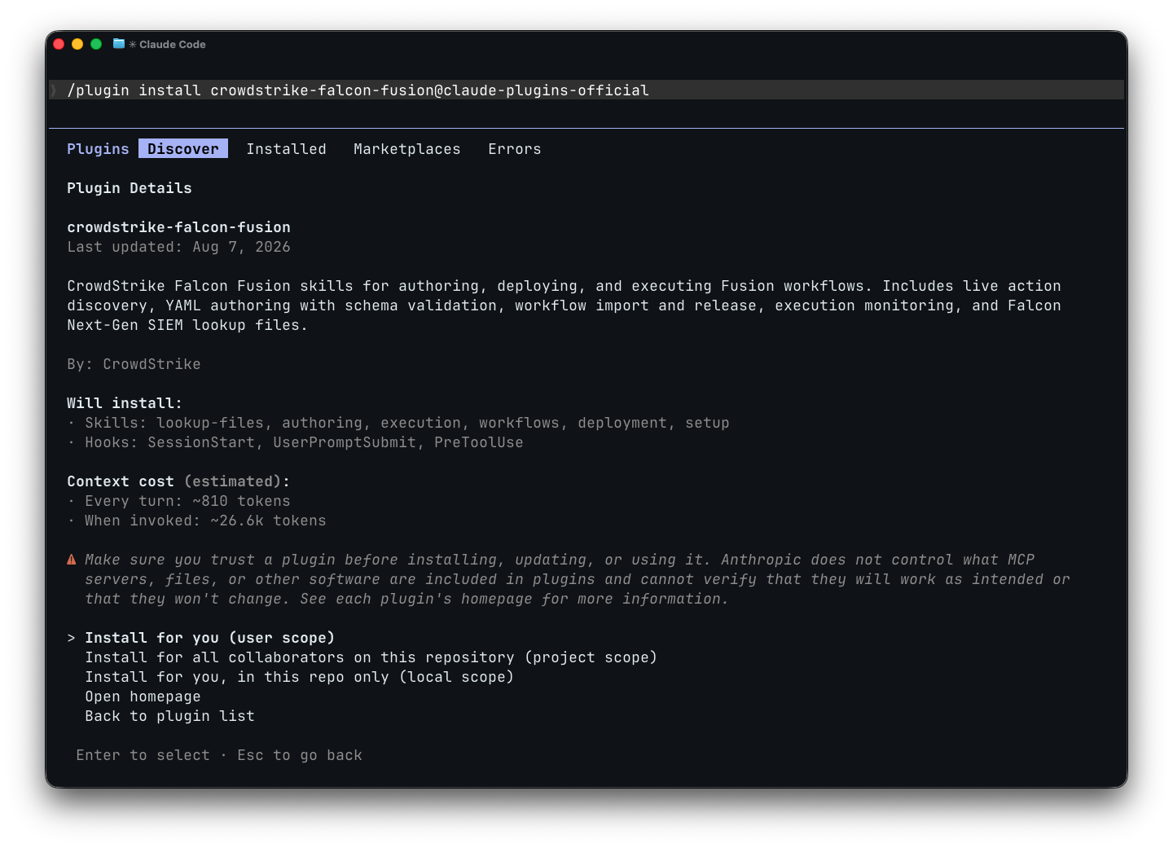Image resolution: width=1173 pixels, height=848 pixels.
Task: Select Open homepage option
Action: pyautogui.click(x=143, y=696)
